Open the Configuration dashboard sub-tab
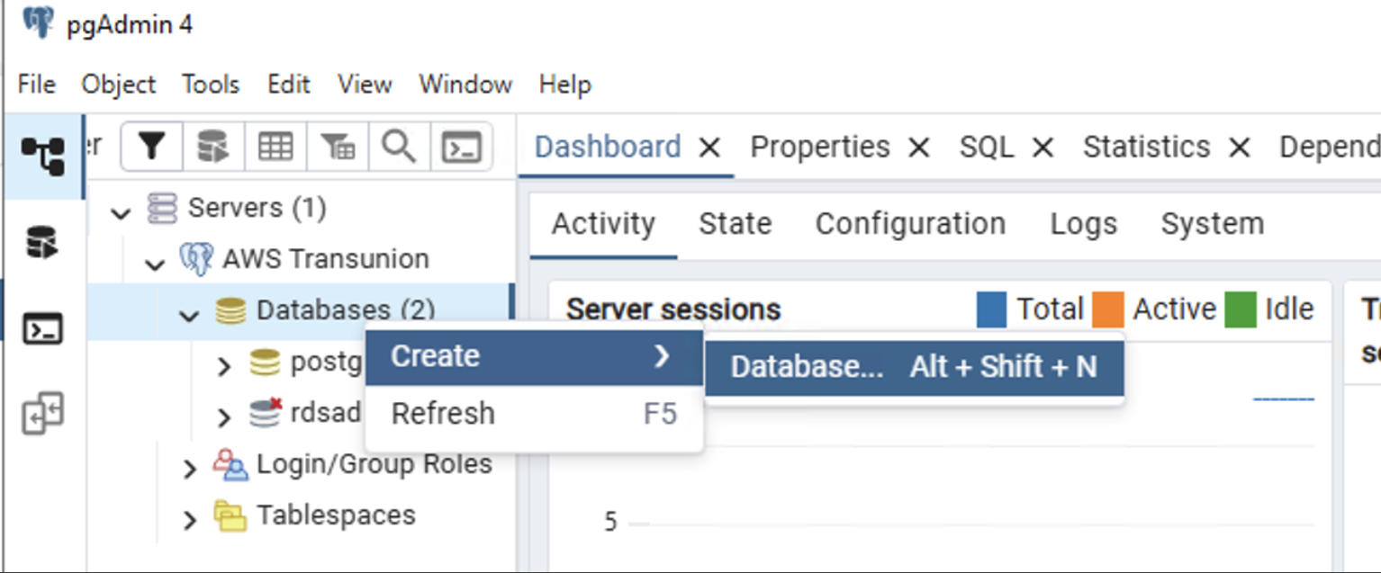This screenshot has width=1381, height=573. pos(910,223)
